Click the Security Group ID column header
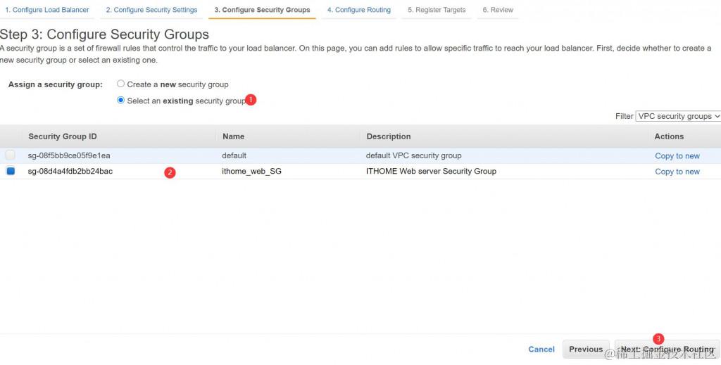The height and width of the screenshot is (365, 721). [x=63, y=136]
